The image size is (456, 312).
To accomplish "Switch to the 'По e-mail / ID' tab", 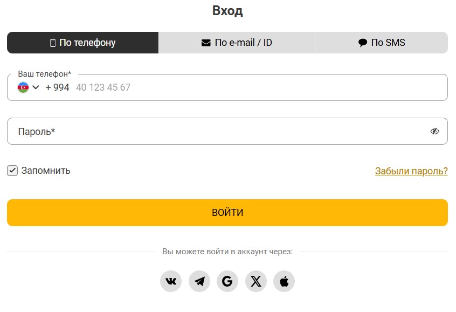I will tap(237, 43).
